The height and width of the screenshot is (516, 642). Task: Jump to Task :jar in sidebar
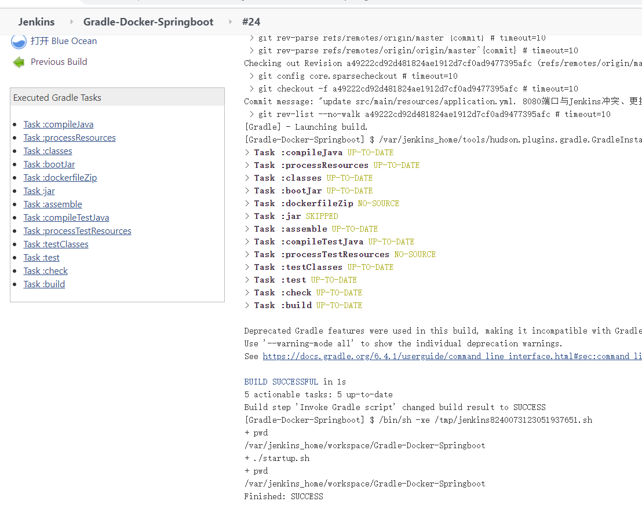coord(39,191)
